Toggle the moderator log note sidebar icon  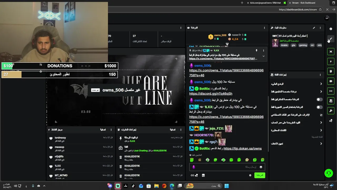click(x=331, y=71)
